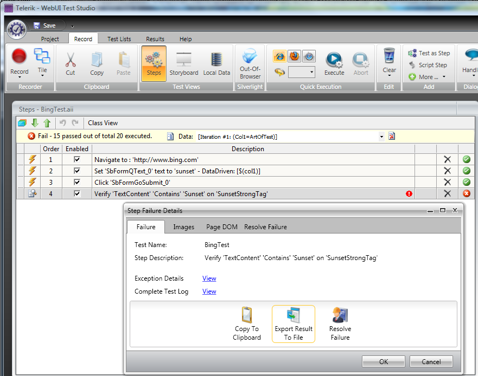
Task: Open the Record button dropdown arrow
Action: pos(20,77)
